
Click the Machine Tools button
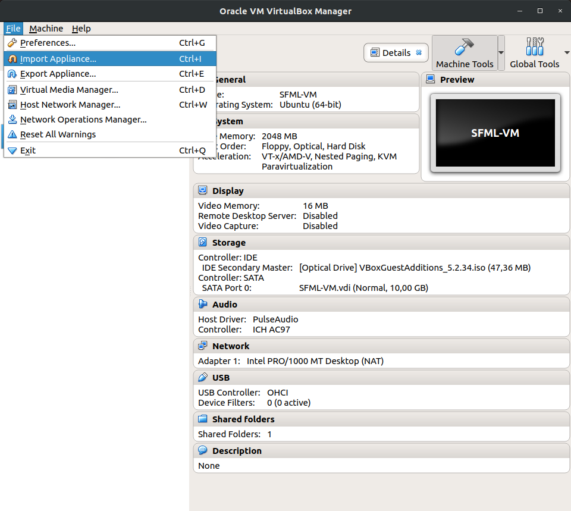click(x=465, y=53)
